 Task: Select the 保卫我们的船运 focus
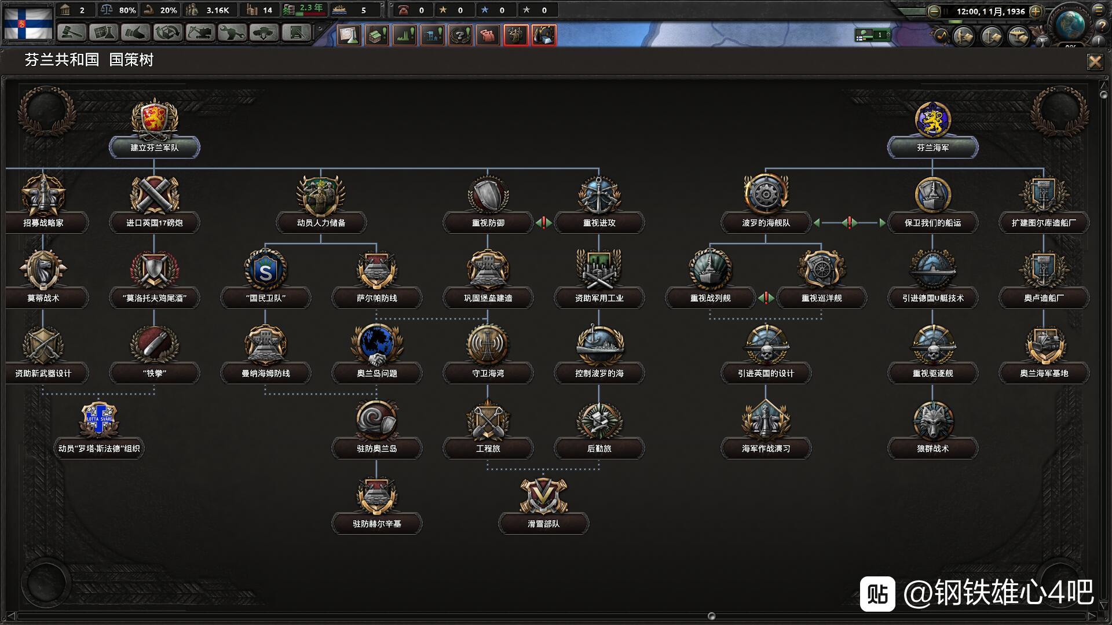tap(932, 204)
